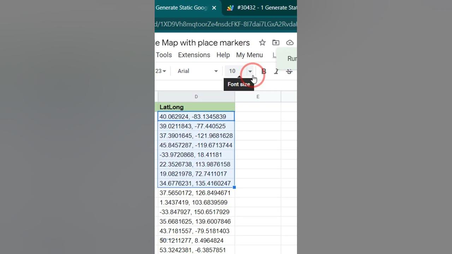Select column E header
This screenshot has height=254, width=452.
click(x=258, y=97)
